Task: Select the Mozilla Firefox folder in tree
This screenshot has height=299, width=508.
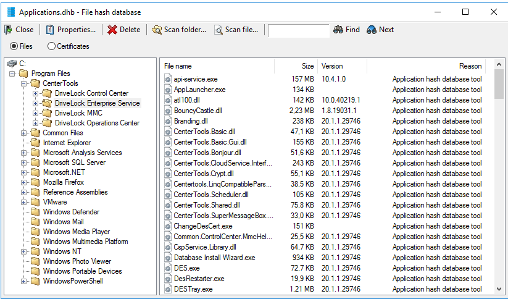Action: (x=63, y=182)
